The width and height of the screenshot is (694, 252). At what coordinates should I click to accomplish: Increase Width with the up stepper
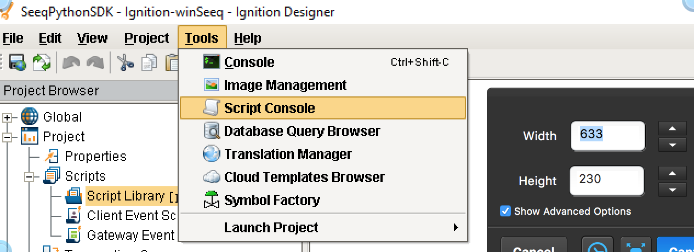pyautogui.click(x=673, y=129)
